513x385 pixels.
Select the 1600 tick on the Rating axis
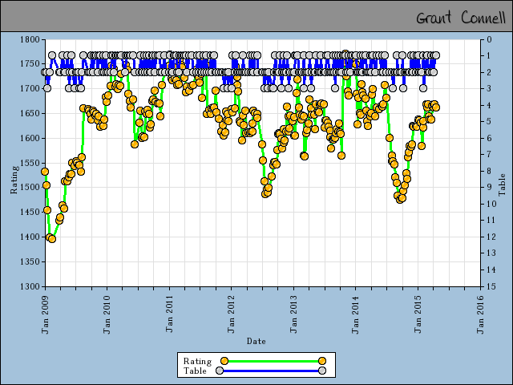30,138
